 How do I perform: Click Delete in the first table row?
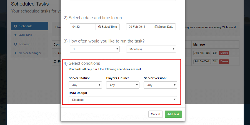[224, 53]
